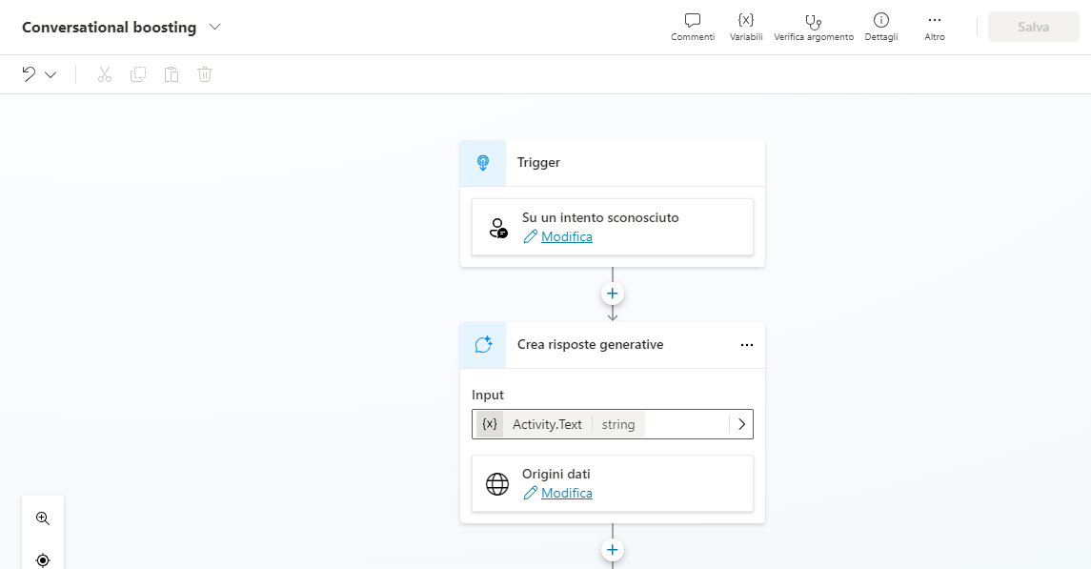This screenshot has width=1091, height=569.
Task: Click the Origini dati globe icon
Action: [x=496, y=484]
